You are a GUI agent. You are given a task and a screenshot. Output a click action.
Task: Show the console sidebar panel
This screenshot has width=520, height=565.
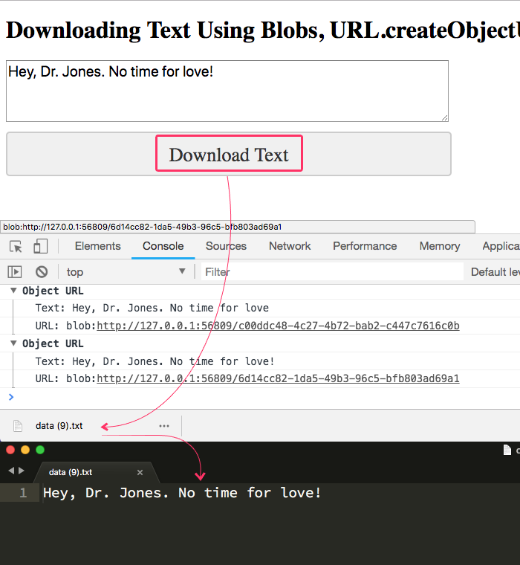tap(15, 272)
